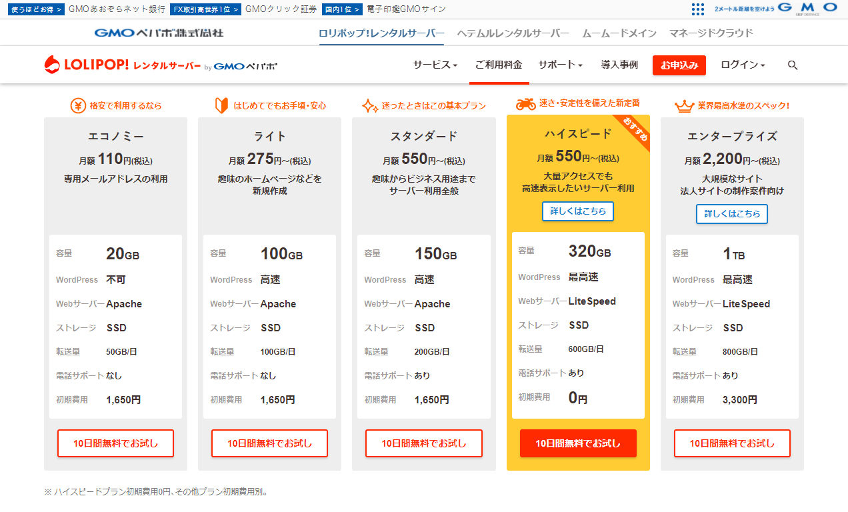Click the yen coin icon above Economy
The width and height of the screenshot is (848, 512).
pos(78,105)
